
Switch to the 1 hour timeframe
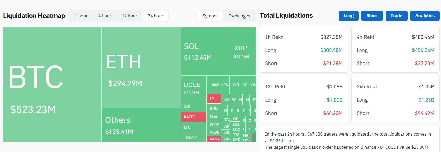click(x=81, y=16)
